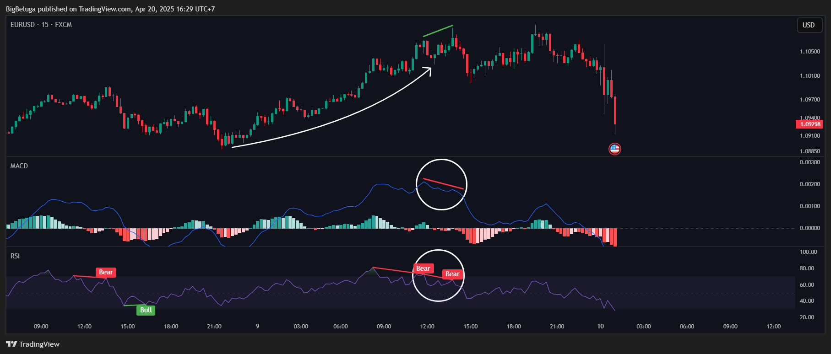
Task: Click the date label 10 on time axis
Action: click(601, 327)
